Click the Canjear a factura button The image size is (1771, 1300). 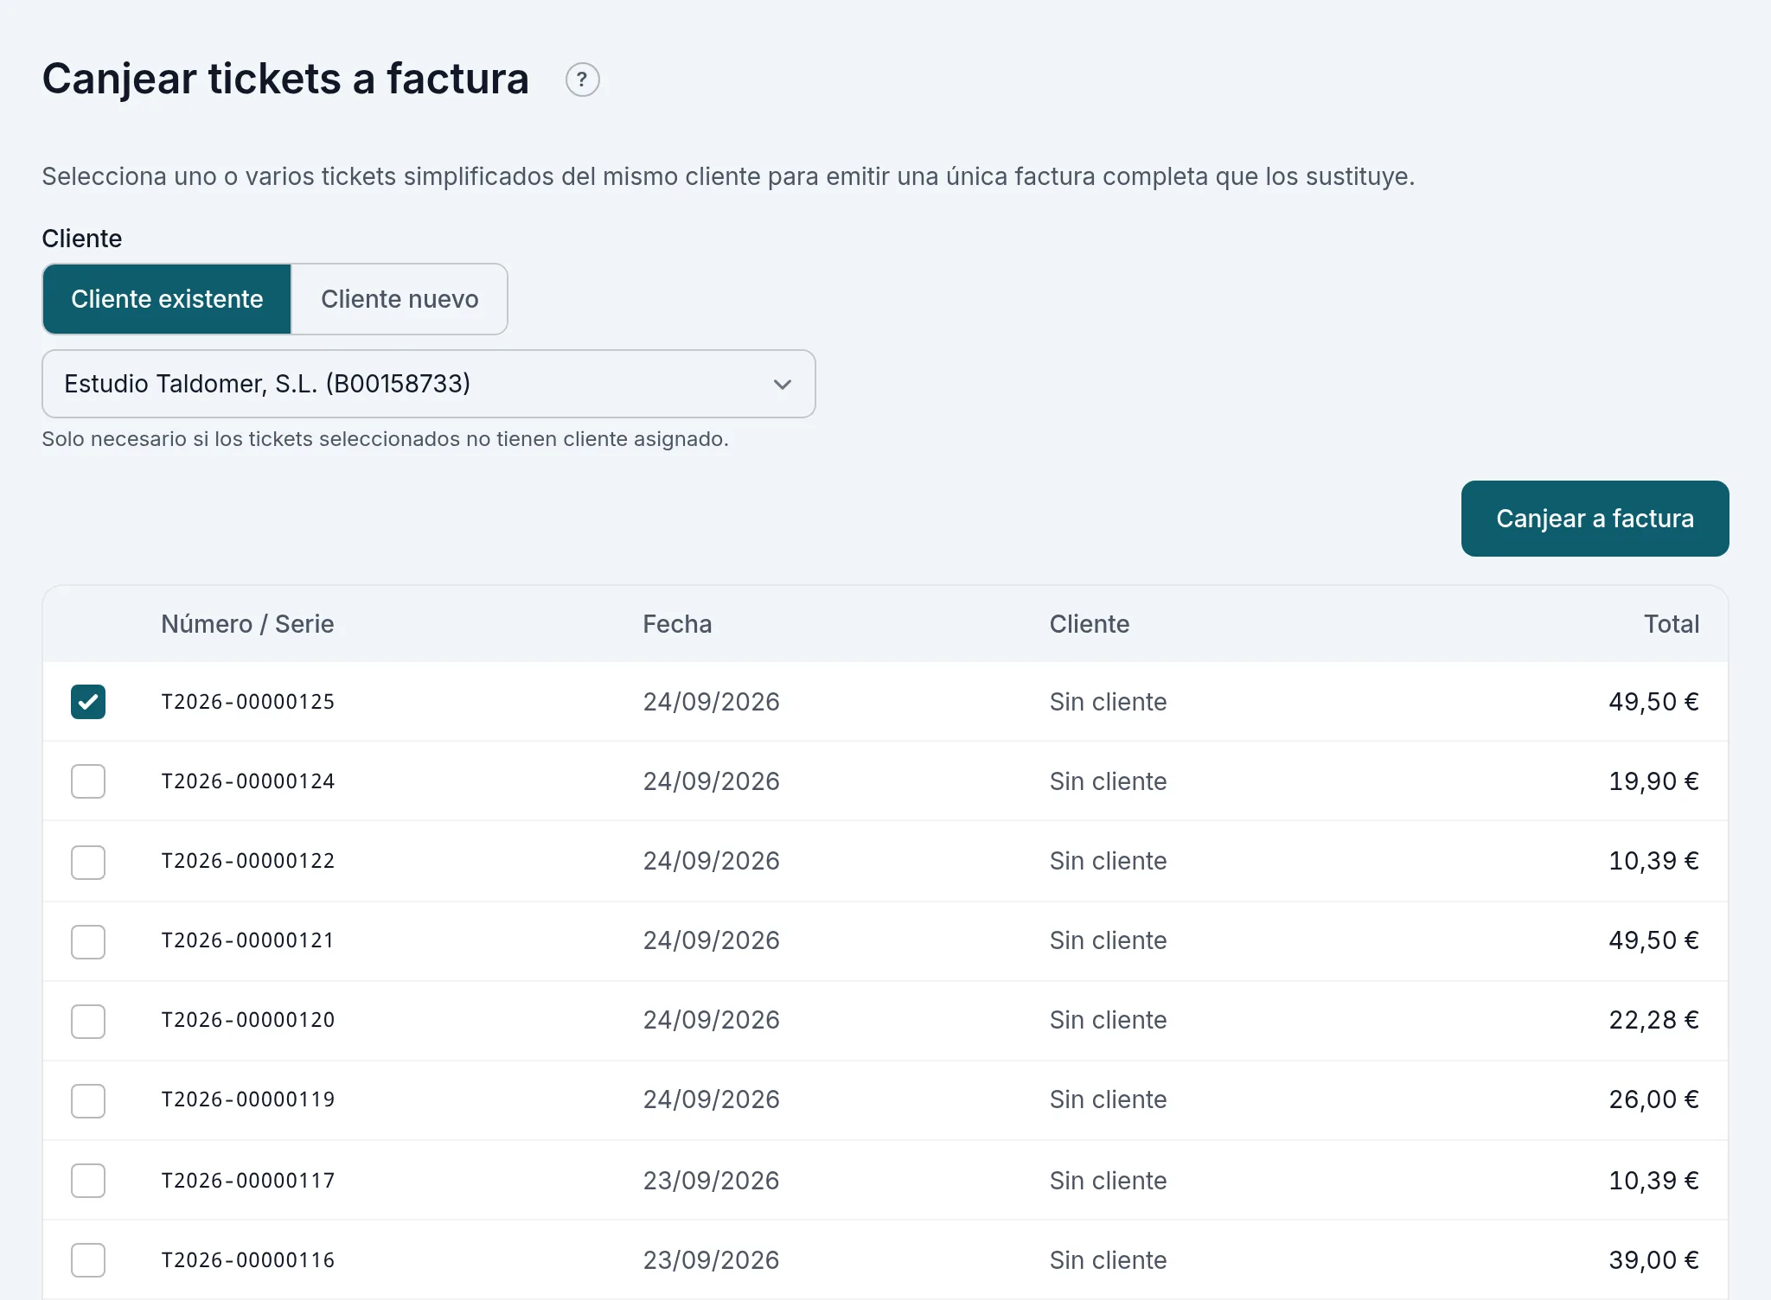click(1595, 519)
